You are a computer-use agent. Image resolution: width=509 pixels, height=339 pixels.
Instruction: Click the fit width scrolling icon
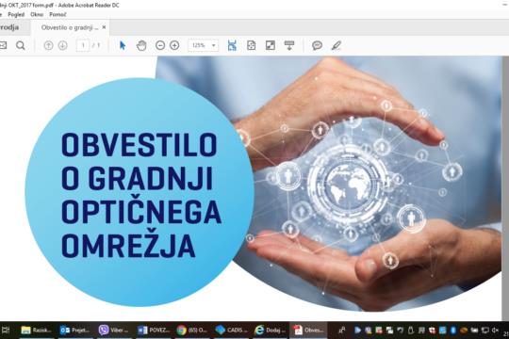[232, 45]
